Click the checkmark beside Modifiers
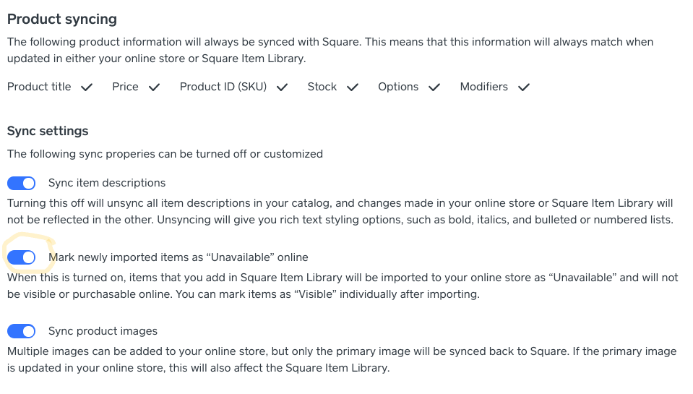This screenshot has height=394, width=693. point(524,87)
